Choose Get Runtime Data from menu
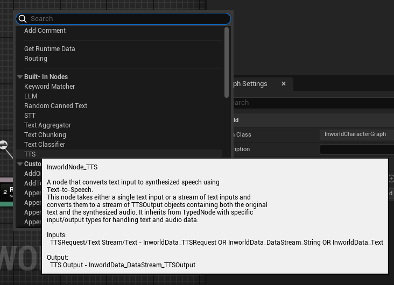Image resolution: width=394 pixels, height=285 pixels. tap(50, 49)
